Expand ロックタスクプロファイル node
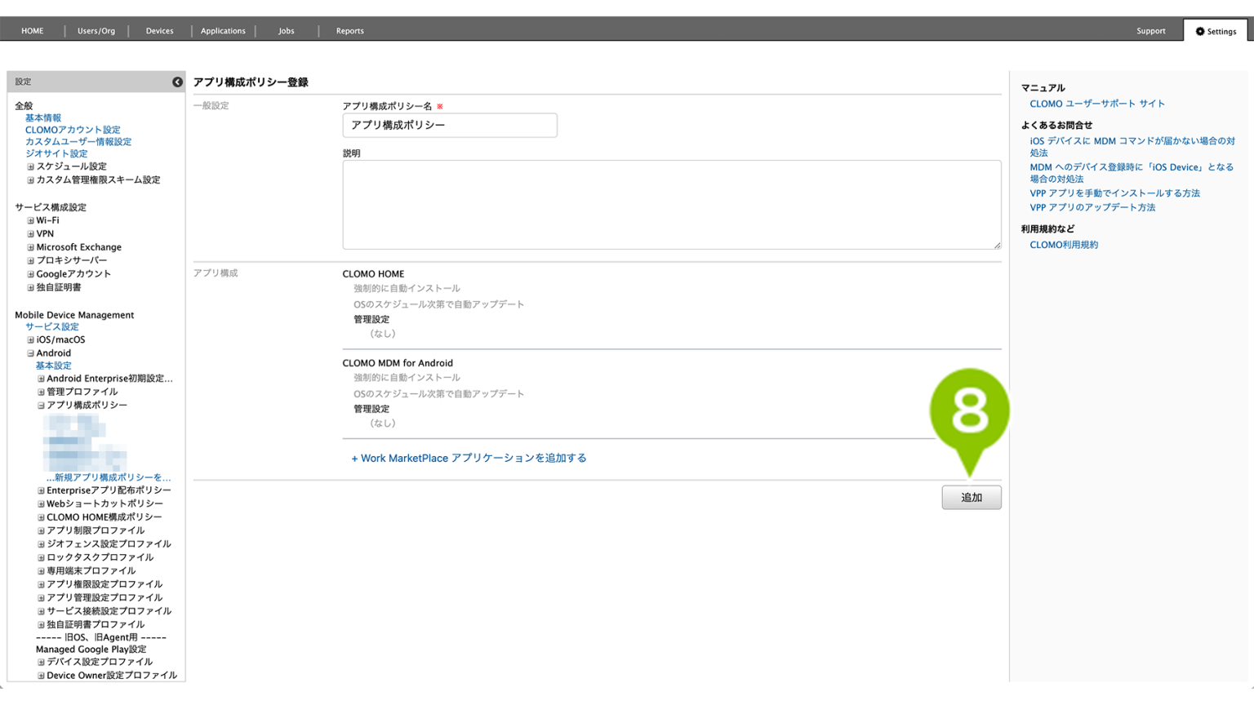Screen dimensions: 1254x705 (x=41, y=558)
